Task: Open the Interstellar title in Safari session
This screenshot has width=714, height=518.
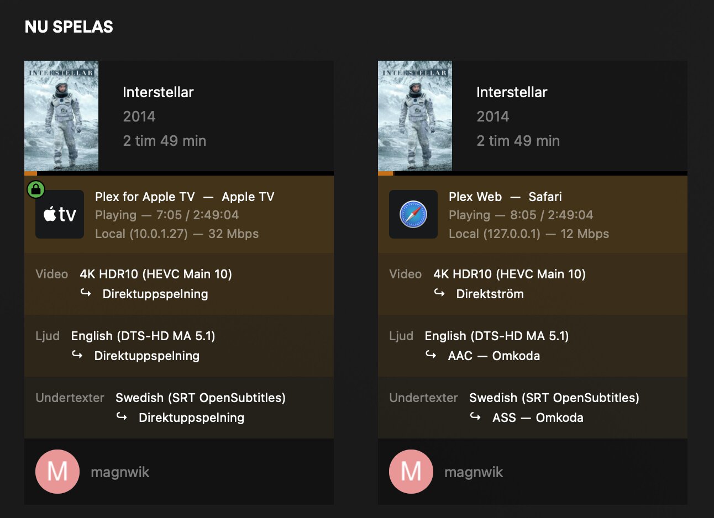Action: (512, 92)
